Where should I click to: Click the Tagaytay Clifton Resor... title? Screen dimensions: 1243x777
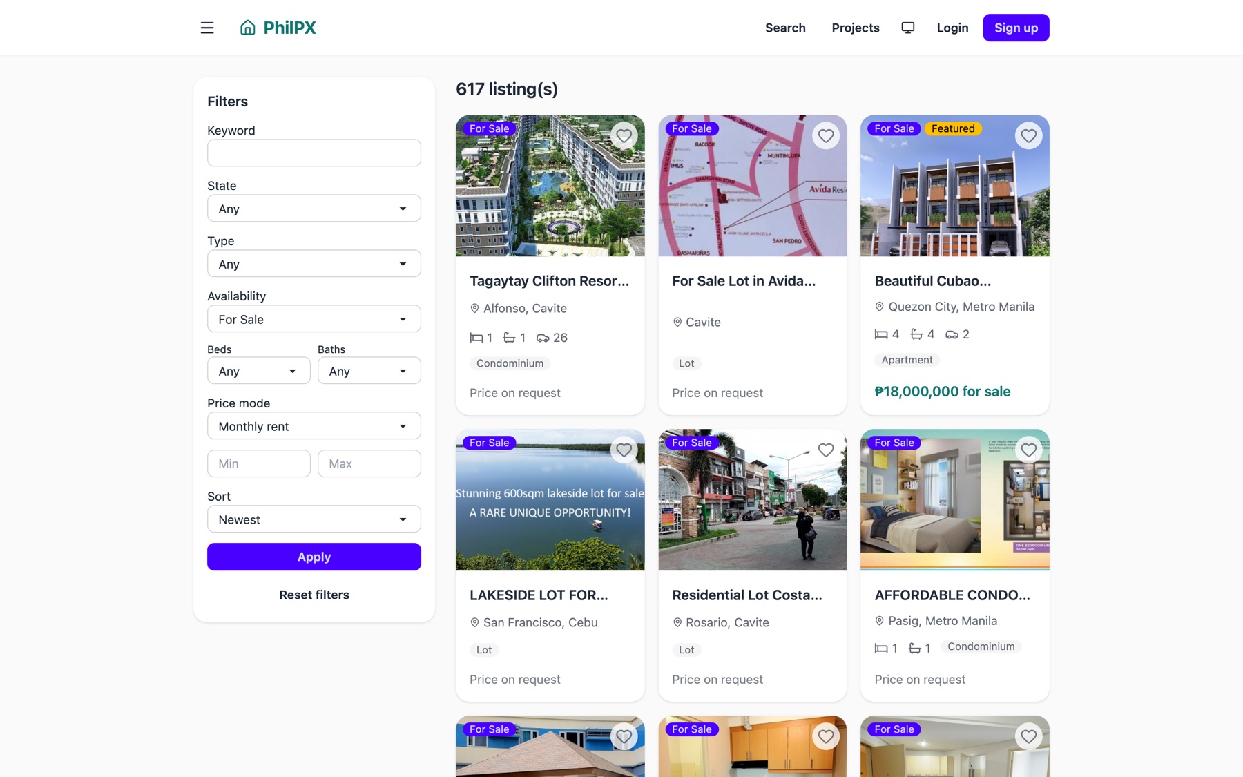click(x=550, y=281)
